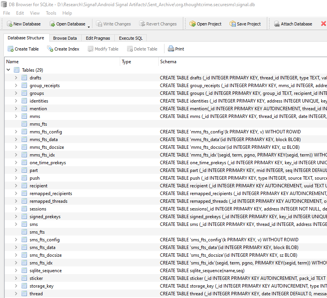Expand the group_receipts table row
The height and width of the screenshot is (298, 327).
click(16, 85)
